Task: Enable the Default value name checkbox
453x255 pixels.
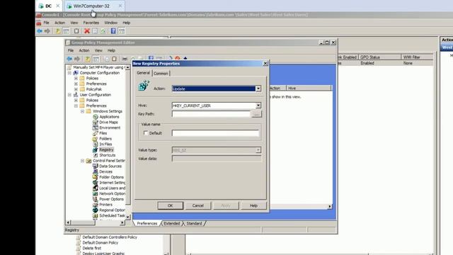Action: pos(146,133)
